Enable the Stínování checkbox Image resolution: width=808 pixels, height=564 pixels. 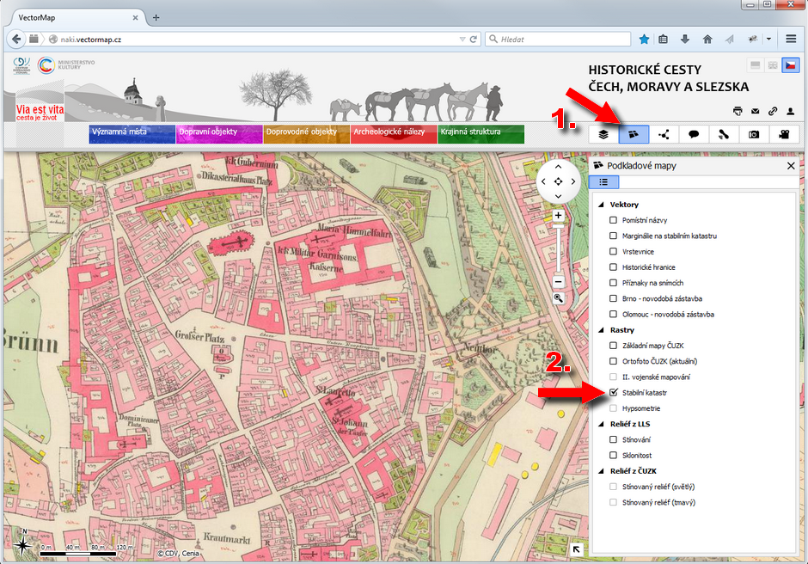point(613,439)
